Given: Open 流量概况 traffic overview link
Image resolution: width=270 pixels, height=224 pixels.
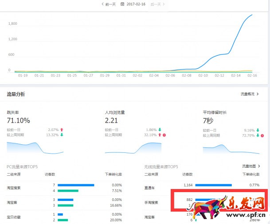Looking at the screenshot, I should (250, 94).
